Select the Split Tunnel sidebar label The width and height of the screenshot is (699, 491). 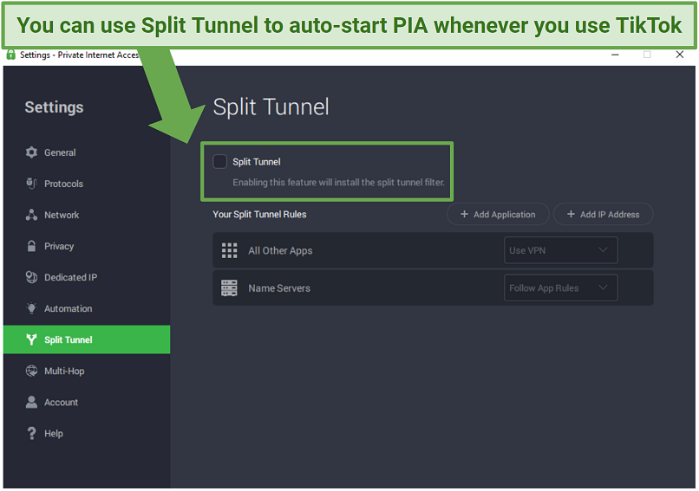click(x=69, y=339)
